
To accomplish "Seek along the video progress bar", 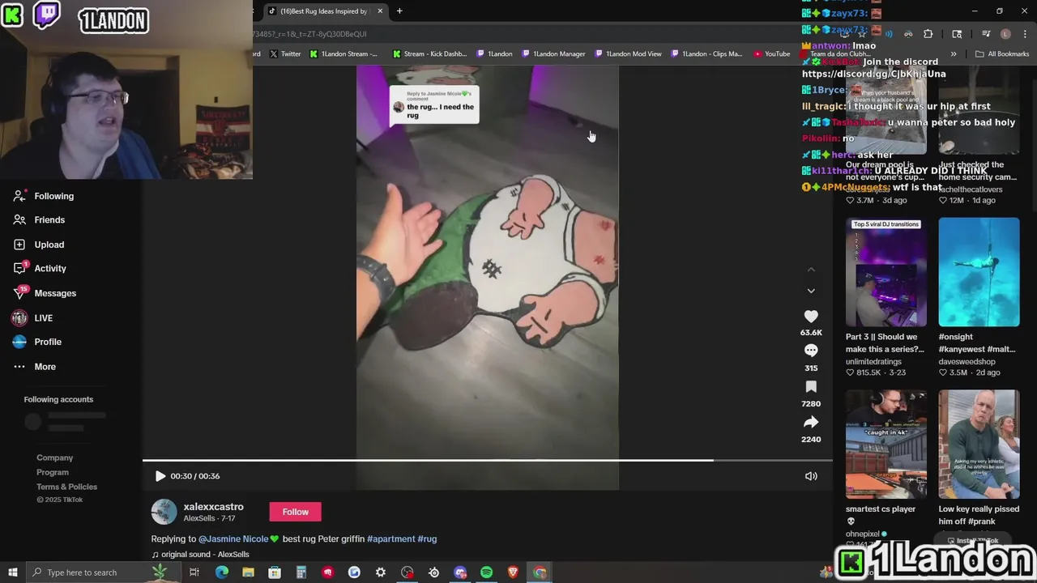I will [488, 461].
